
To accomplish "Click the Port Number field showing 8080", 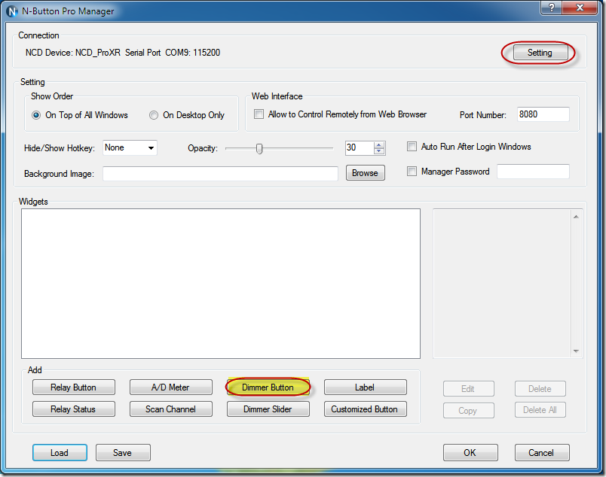I will click(543, 114).
